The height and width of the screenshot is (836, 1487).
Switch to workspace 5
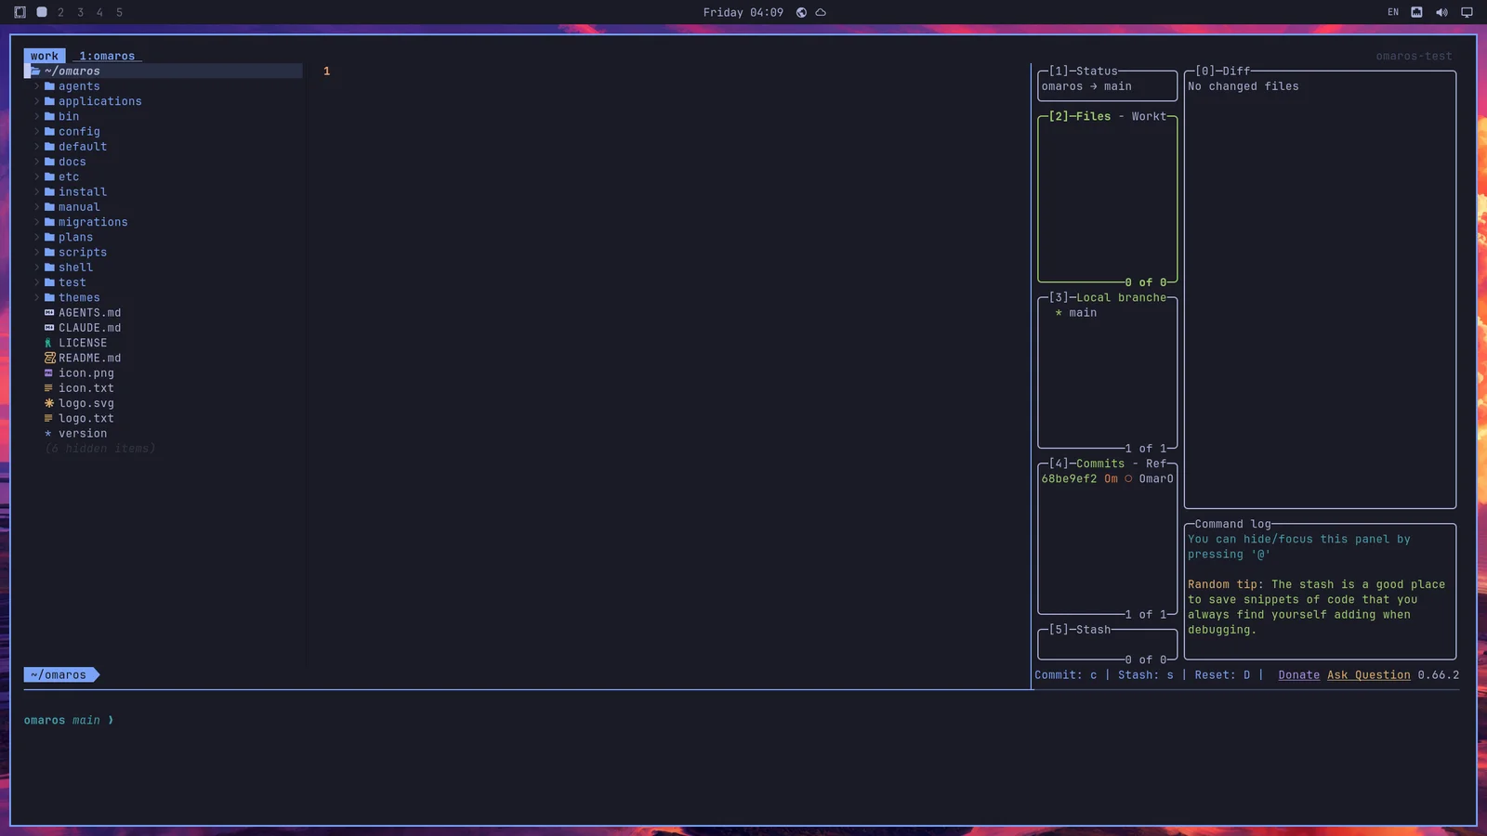coord(119,12)
